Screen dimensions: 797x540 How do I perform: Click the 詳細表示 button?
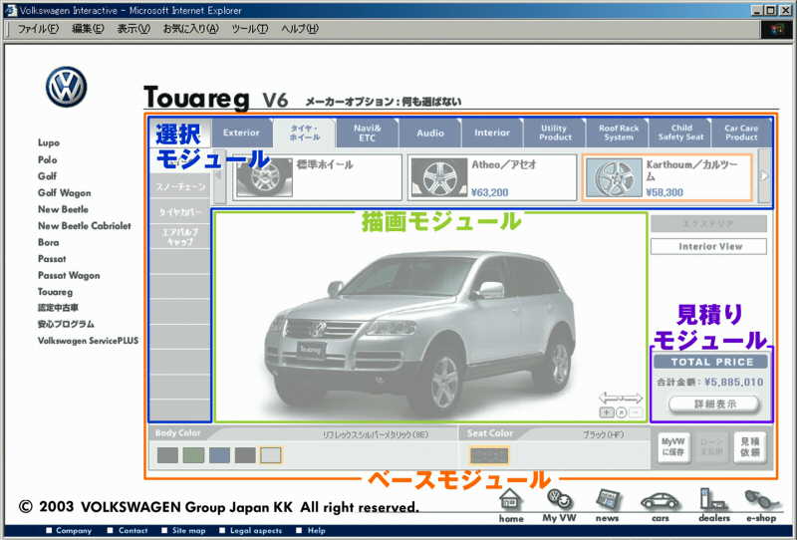point(714,405)
